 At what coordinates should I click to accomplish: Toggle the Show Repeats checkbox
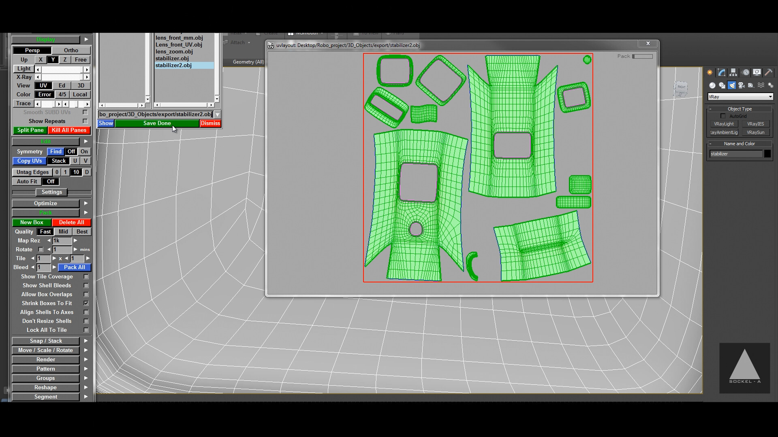click(x=85, y=121)
